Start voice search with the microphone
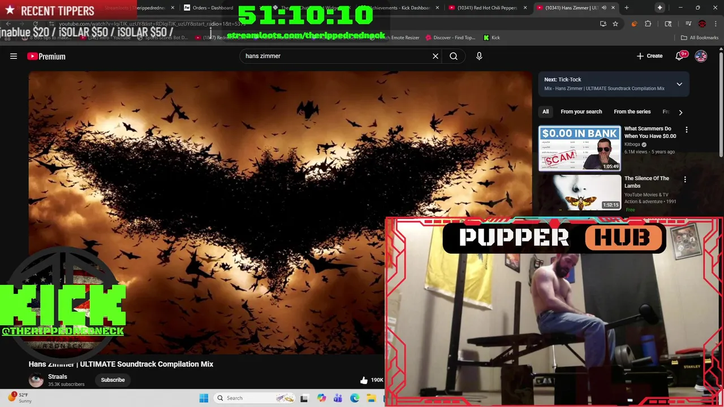 (x=479, y=56)
